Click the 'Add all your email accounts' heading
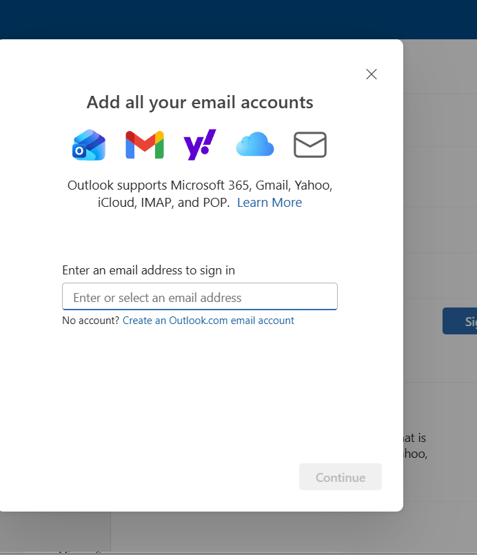Screen dimensions: 477x555 [x=200, y=103]
